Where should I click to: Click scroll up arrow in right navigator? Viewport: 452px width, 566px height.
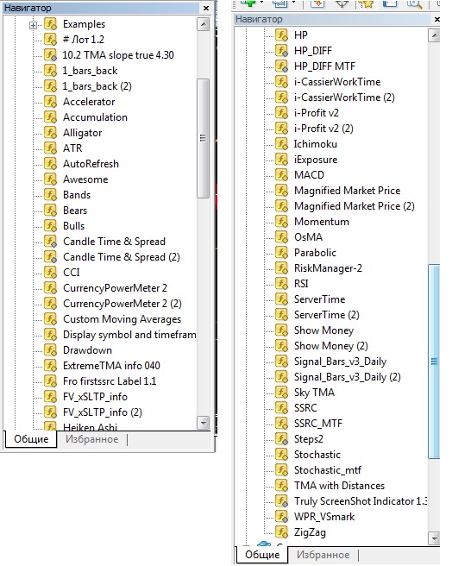434,35
